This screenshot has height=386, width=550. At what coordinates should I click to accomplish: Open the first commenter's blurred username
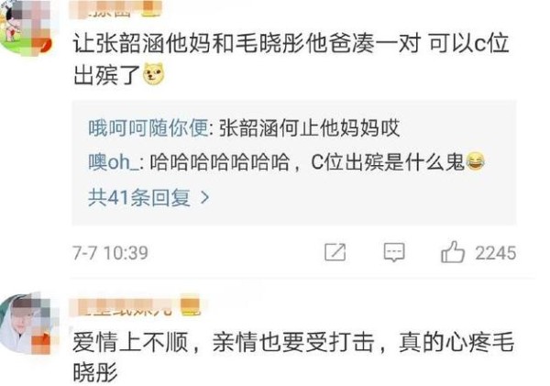[x=105, y=9]
